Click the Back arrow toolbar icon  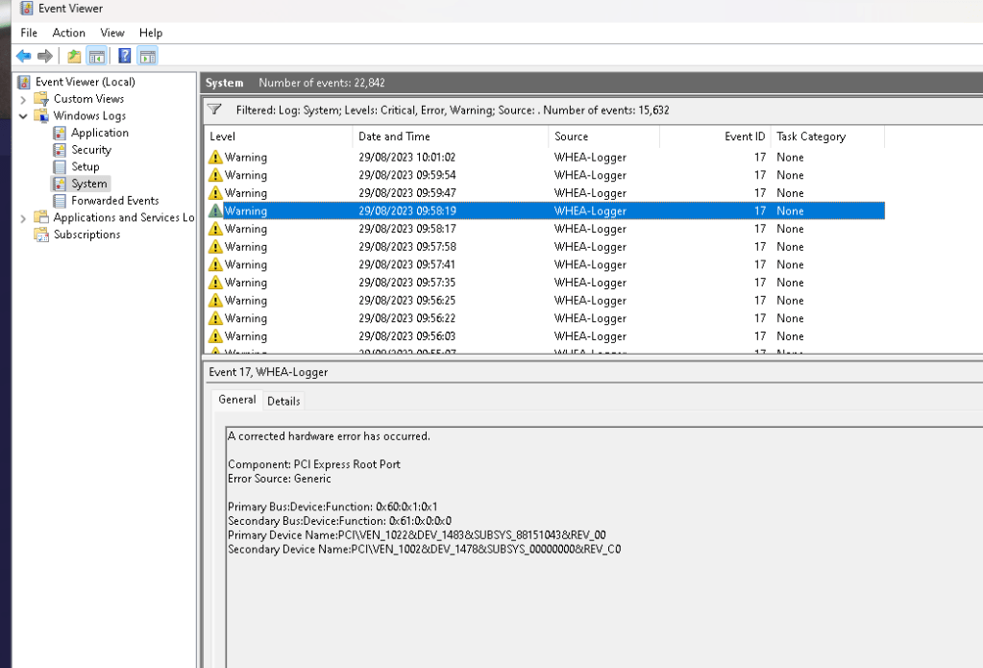pyautogui.click(x=24, y=57)
